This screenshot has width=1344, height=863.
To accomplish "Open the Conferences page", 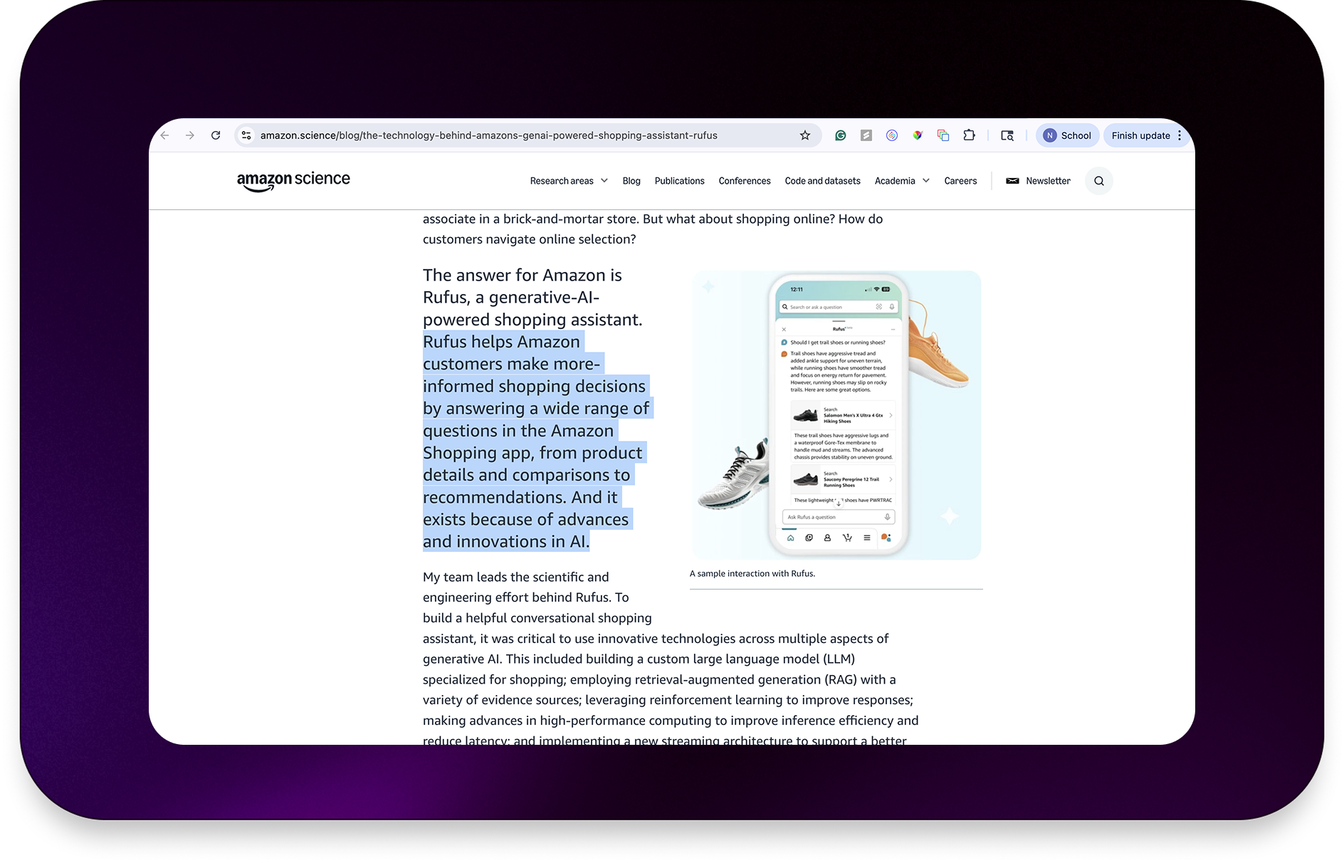I will click(744, 181).
